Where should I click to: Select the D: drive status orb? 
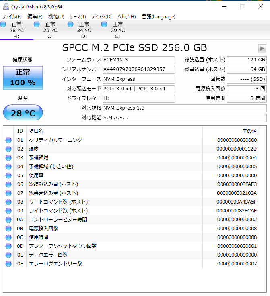coord(71,25)
